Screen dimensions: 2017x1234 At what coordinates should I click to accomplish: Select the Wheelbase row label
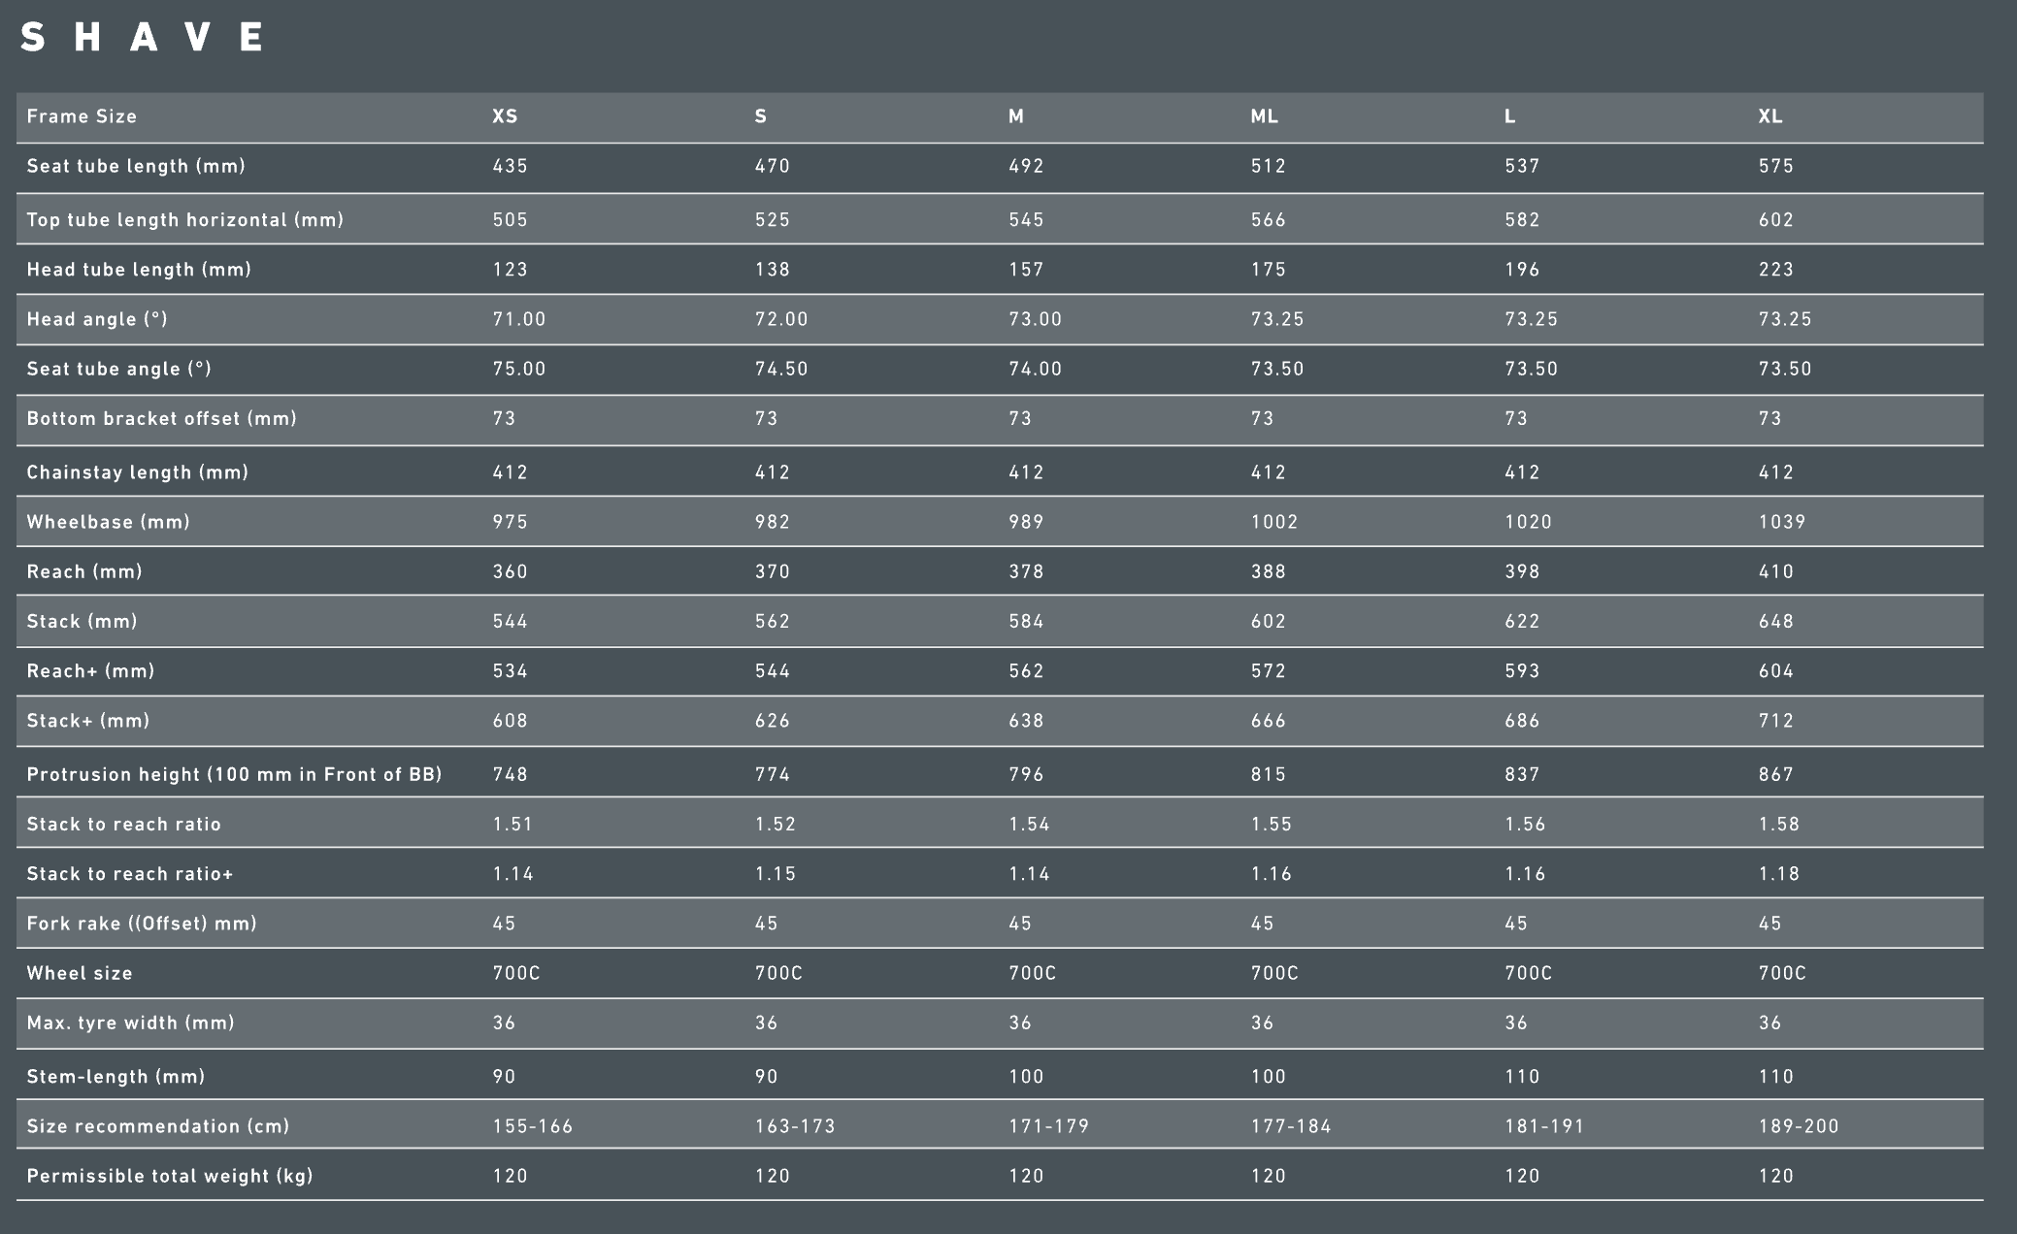108,522
